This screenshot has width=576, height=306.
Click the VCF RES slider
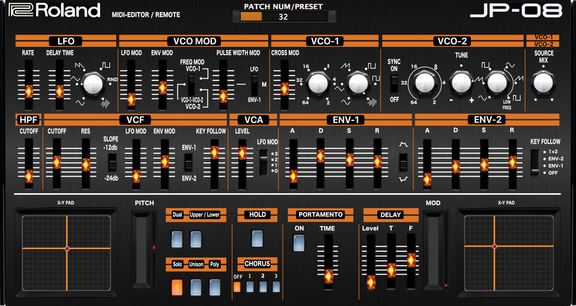(x=86, y=164)
